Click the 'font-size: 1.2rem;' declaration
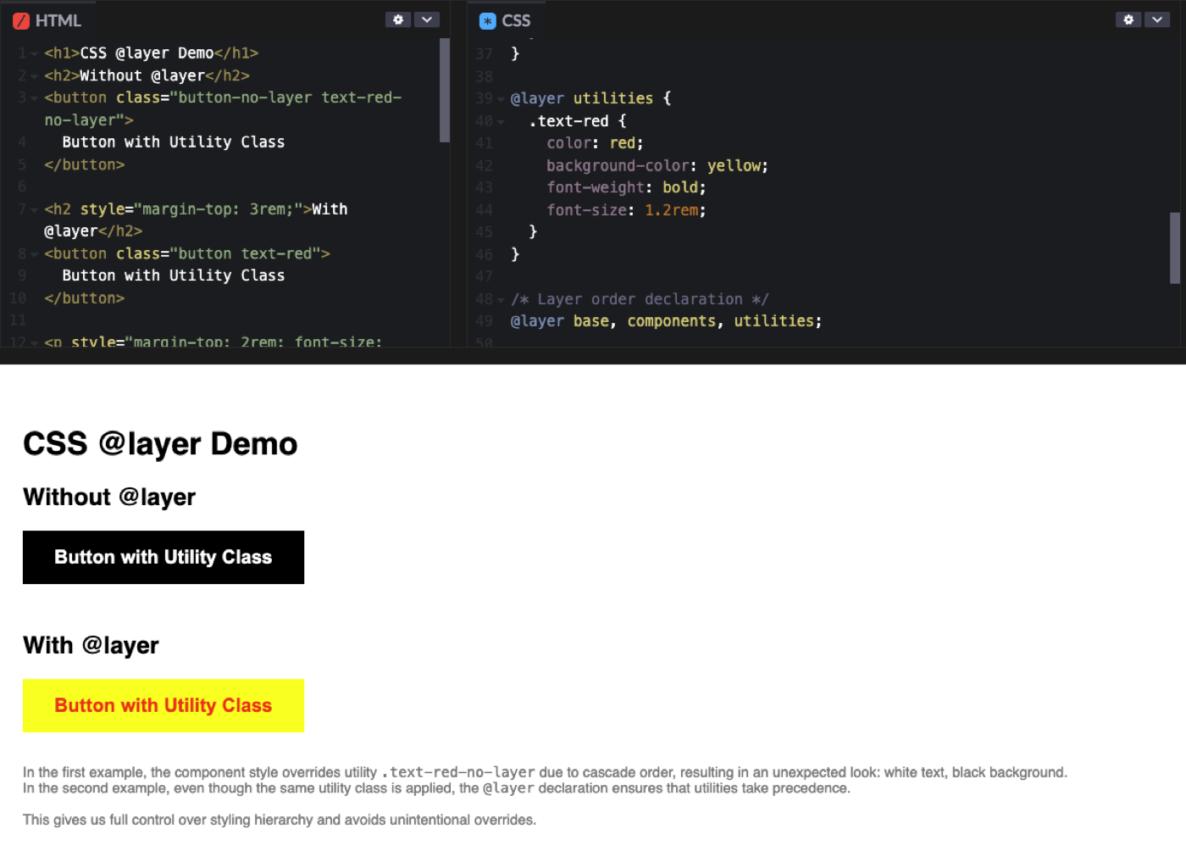The width and height of the screenshot is (1186, 851). [x=626, y=210]
